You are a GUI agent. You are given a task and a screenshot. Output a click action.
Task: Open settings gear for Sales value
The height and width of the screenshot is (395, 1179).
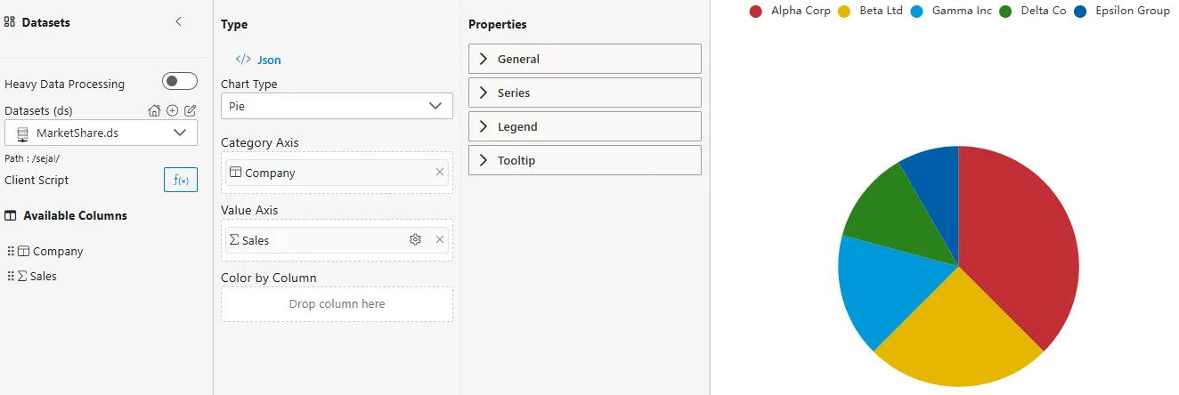click(415, 240)
